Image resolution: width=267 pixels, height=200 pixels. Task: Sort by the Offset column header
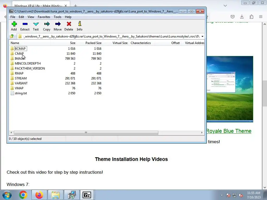168,43
